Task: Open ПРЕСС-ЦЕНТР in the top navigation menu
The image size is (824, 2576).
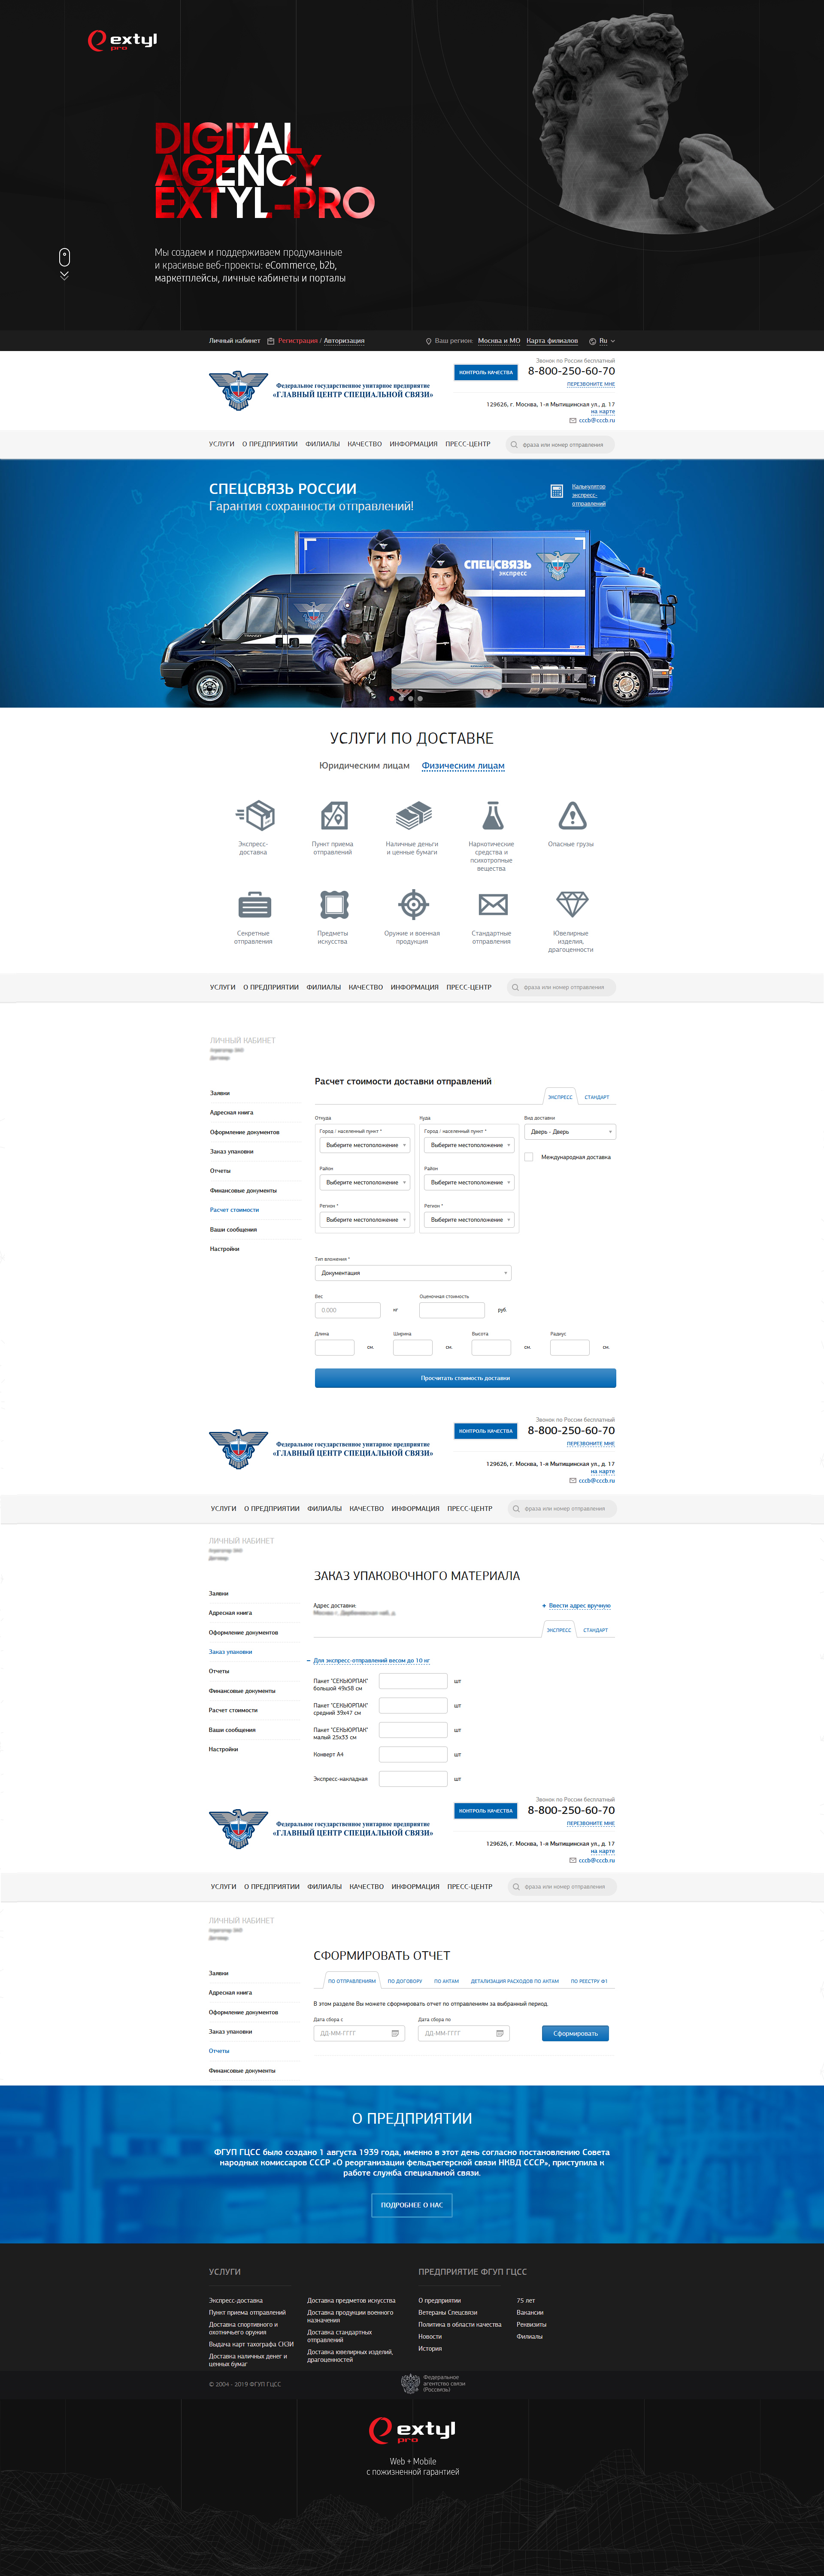Action: point(468,444)
